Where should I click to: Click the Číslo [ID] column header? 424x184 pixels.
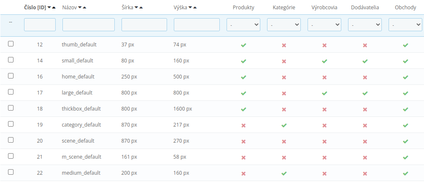pyautogui.click(x=35, y=8)
